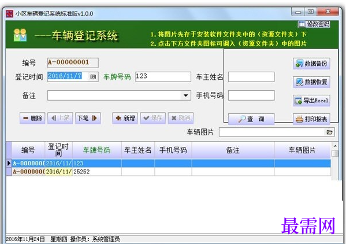Click 操作员：系统管理员 in the status bar
The width and height of the screenshot is (346, 244).
point(95,239)
